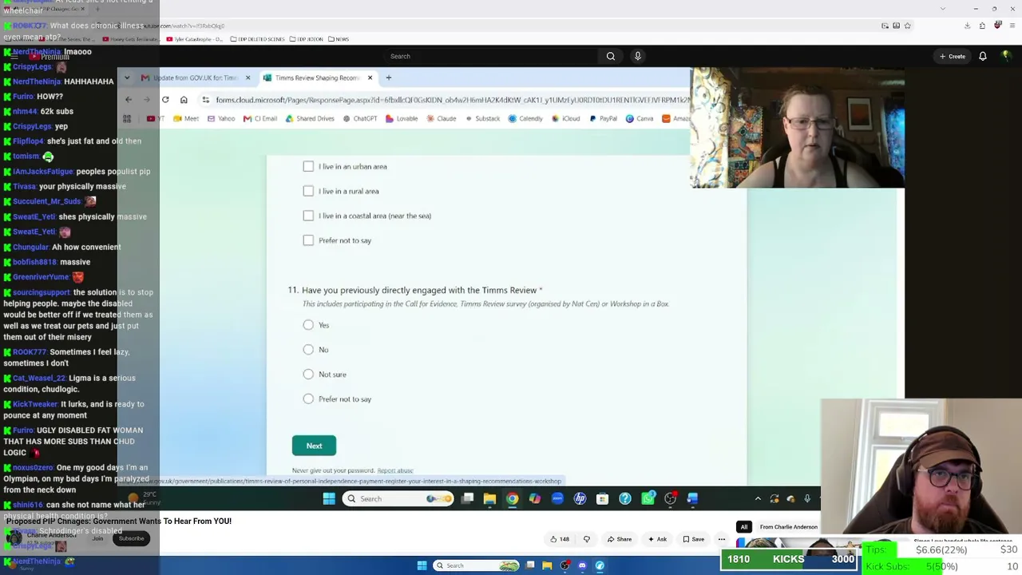Click the inner Windows taskbar search box

398,499
